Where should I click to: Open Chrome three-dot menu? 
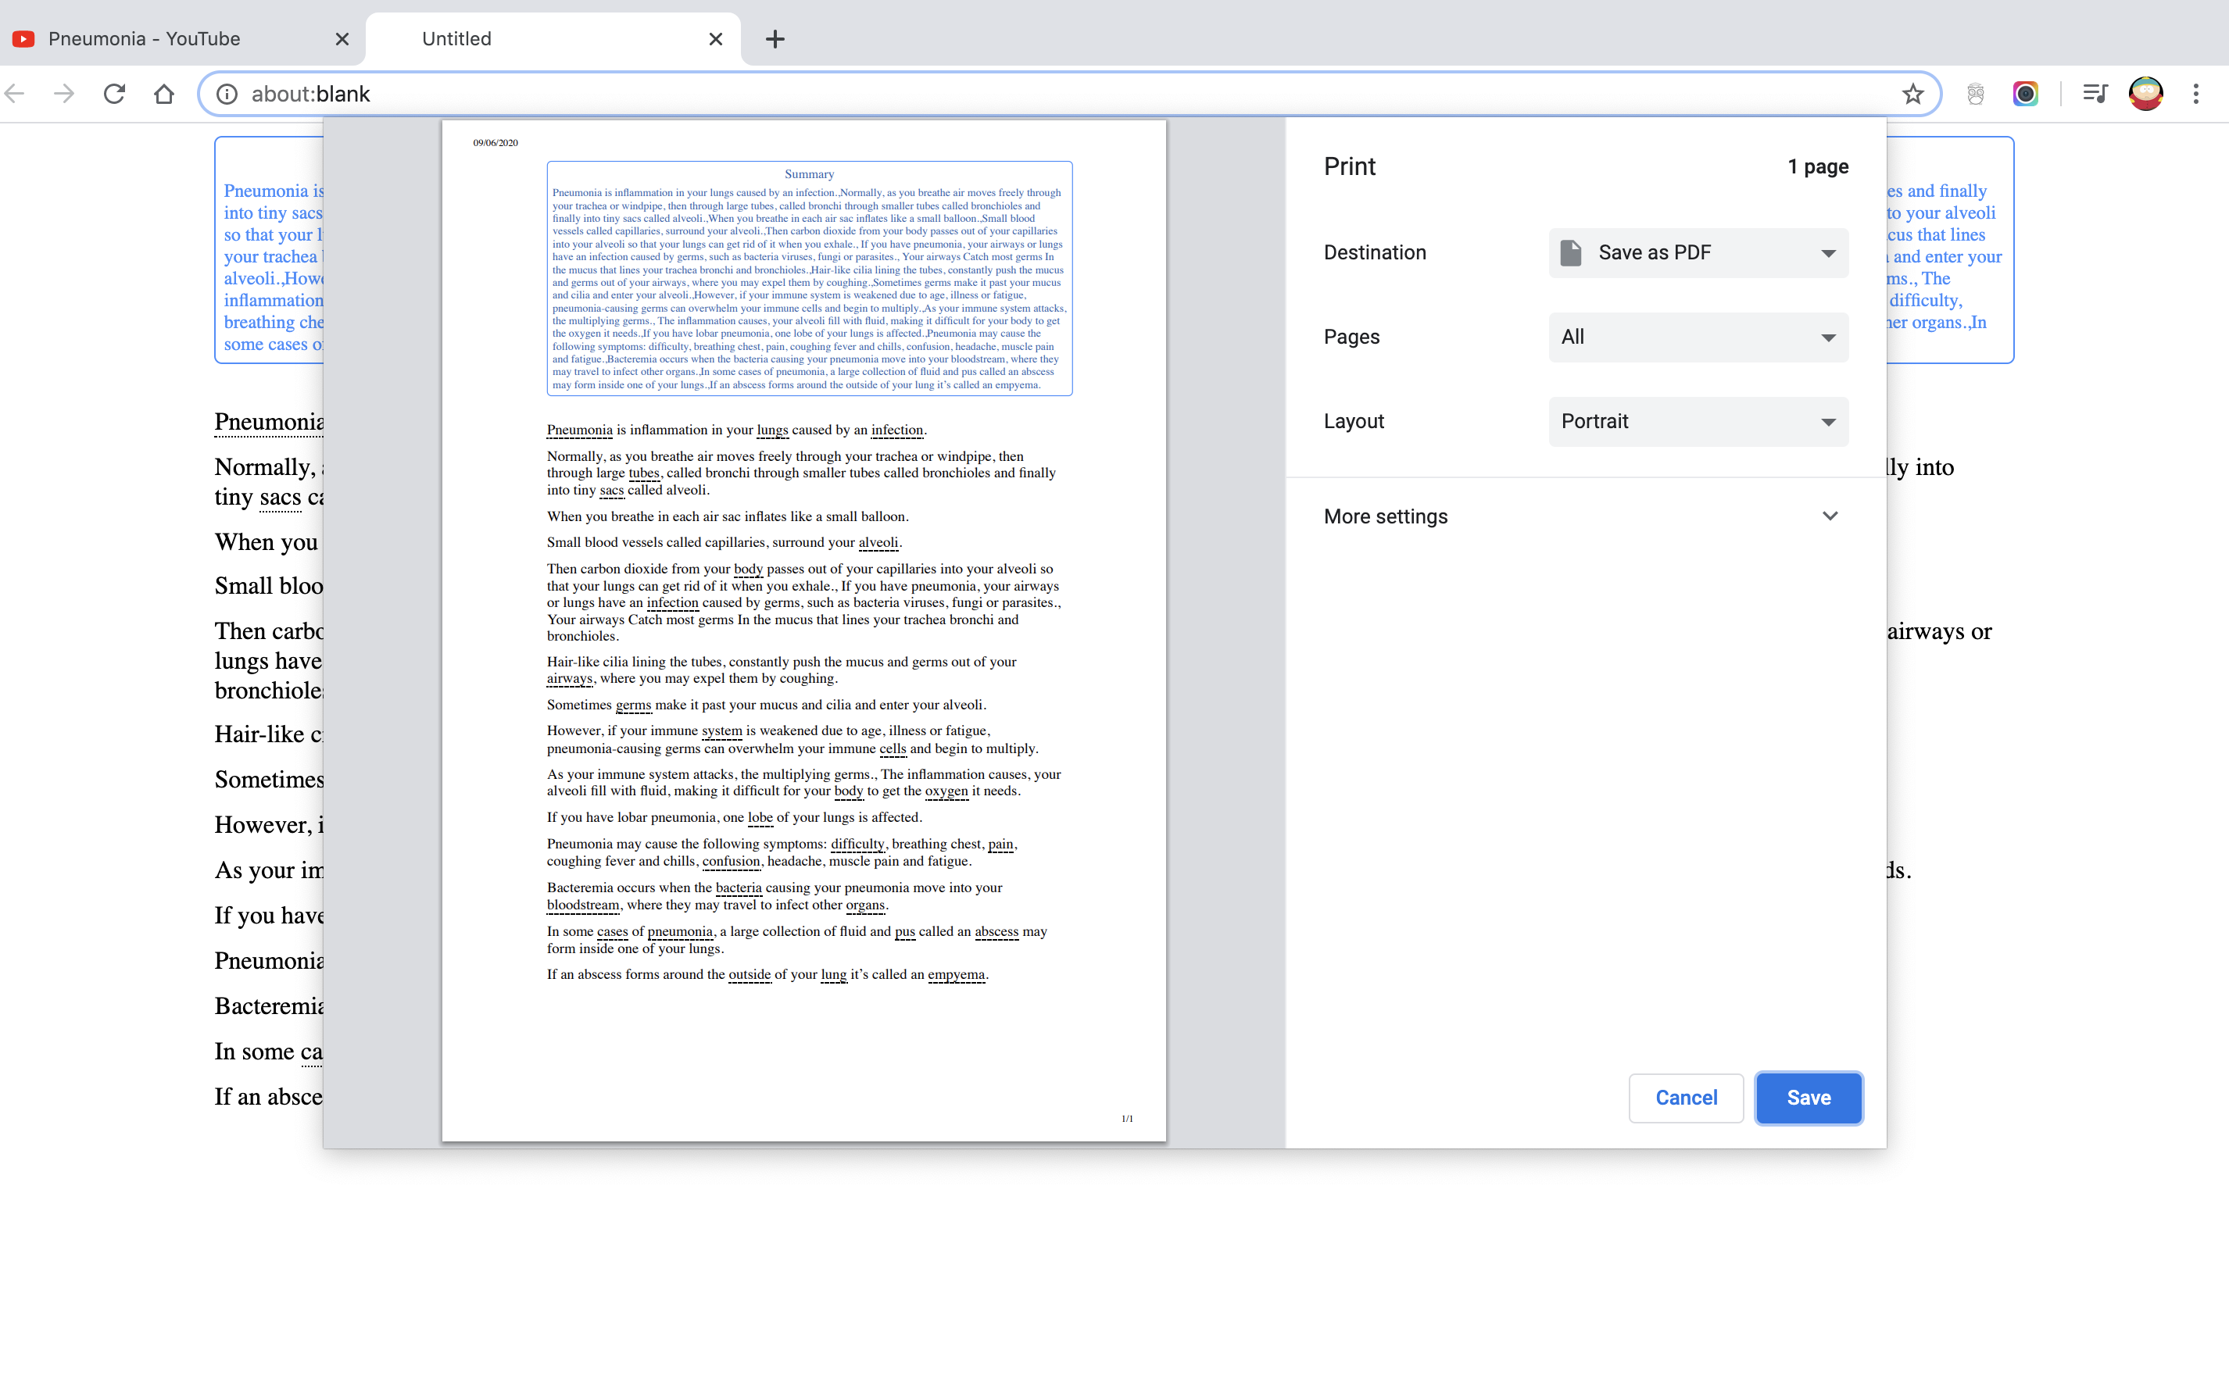pos(2195,94)
